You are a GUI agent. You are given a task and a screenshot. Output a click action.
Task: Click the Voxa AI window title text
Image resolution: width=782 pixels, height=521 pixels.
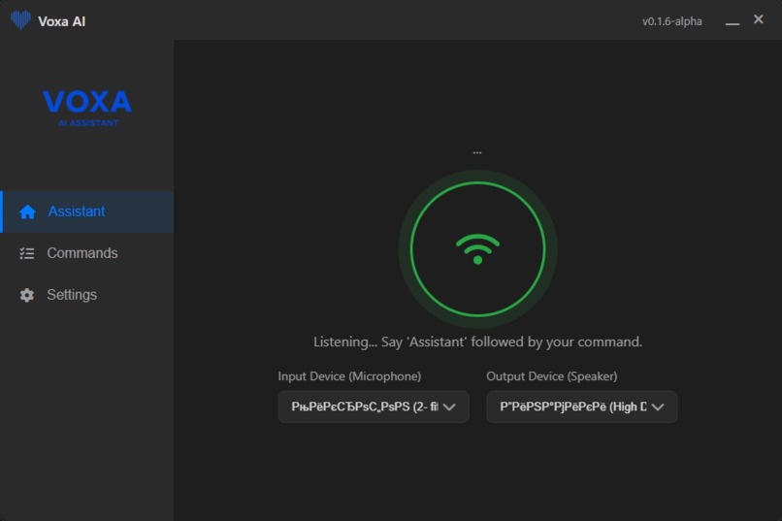click(62, 21)
